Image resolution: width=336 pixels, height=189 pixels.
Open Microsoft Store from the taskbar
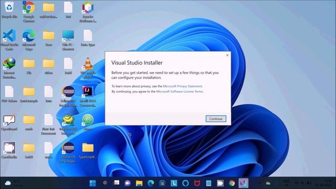pos(162,183)
